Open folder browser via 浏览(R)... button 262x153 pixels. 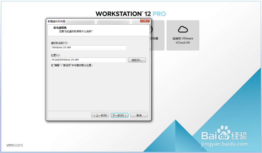137,60
